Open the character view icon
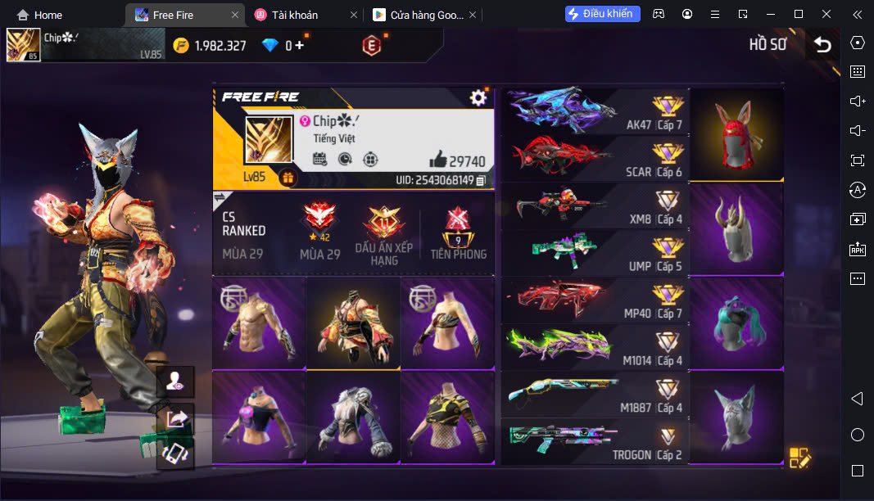 click(175, 381)
